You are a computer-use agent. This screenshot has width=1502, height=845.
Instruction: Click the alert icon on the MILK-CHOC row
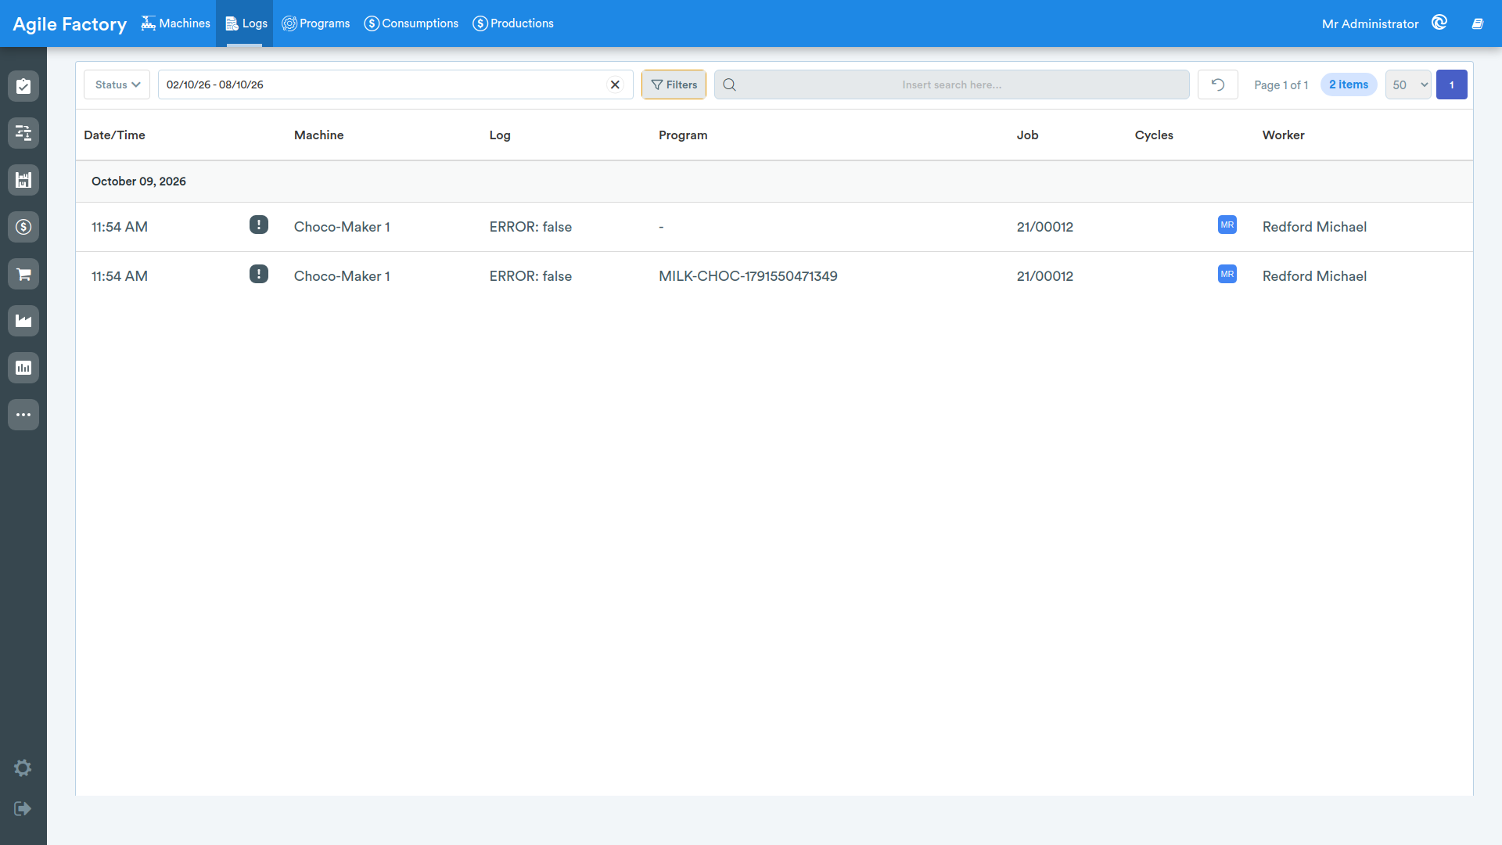pyautogui.click(x=259, y=274)
